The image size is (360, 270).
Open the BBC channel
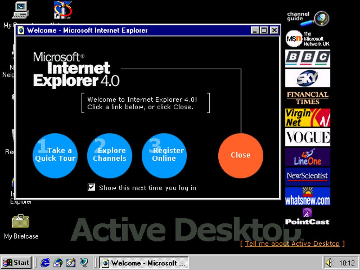point(308,59)
